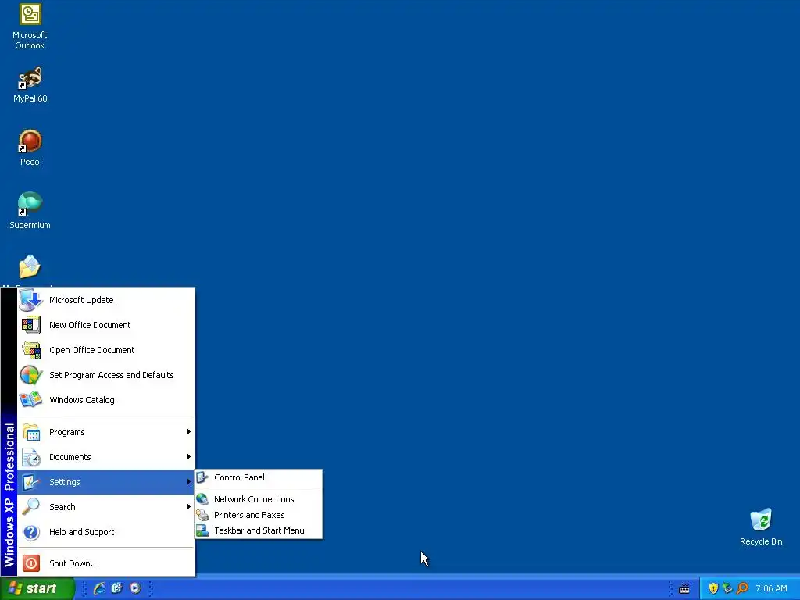Click the Printers and Faxes printer icon

202,515
